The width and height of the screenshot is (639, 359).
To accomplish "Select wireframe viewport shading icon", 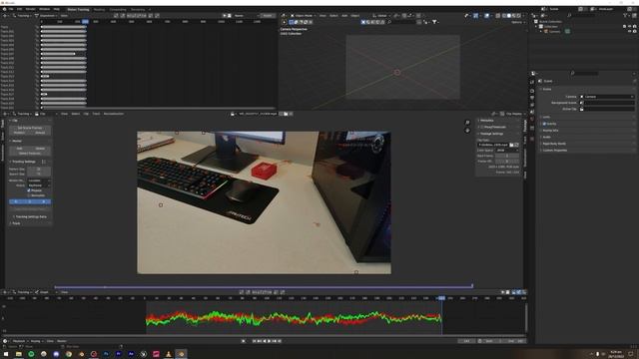I will pos(503,16).
